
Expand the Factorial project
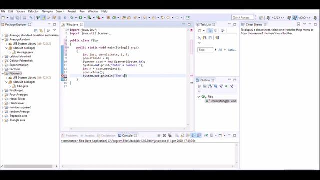click(x=3, y=69)
